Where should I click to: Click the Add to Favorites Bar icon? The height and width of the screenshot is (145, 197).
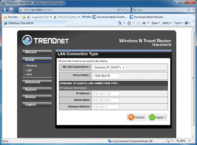(24, 17)
